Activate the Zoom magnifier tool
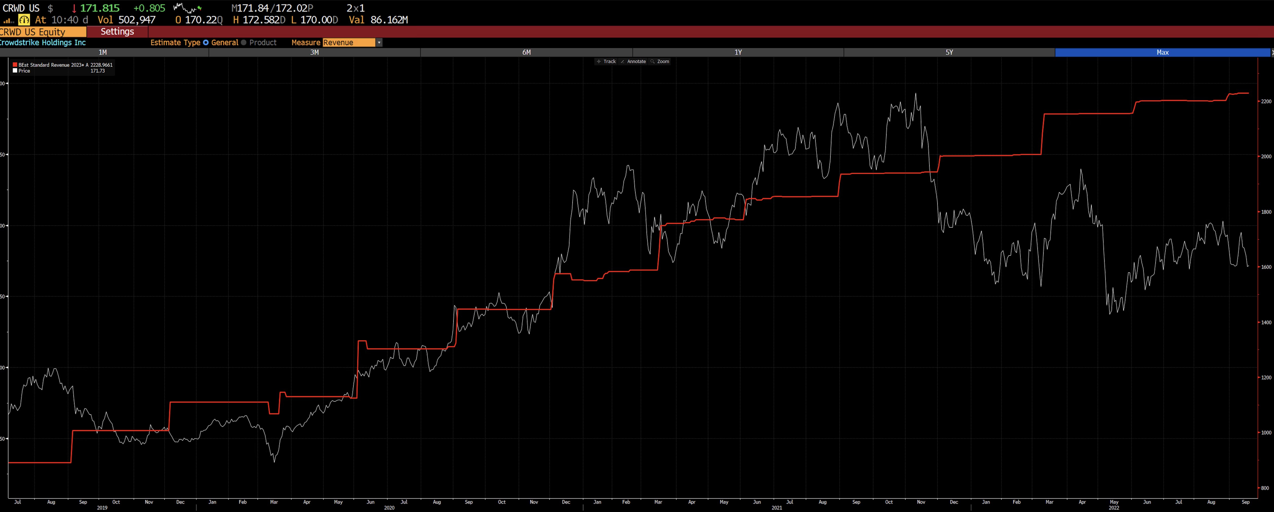Screen dimensions: 1274x512 (660, 62)
